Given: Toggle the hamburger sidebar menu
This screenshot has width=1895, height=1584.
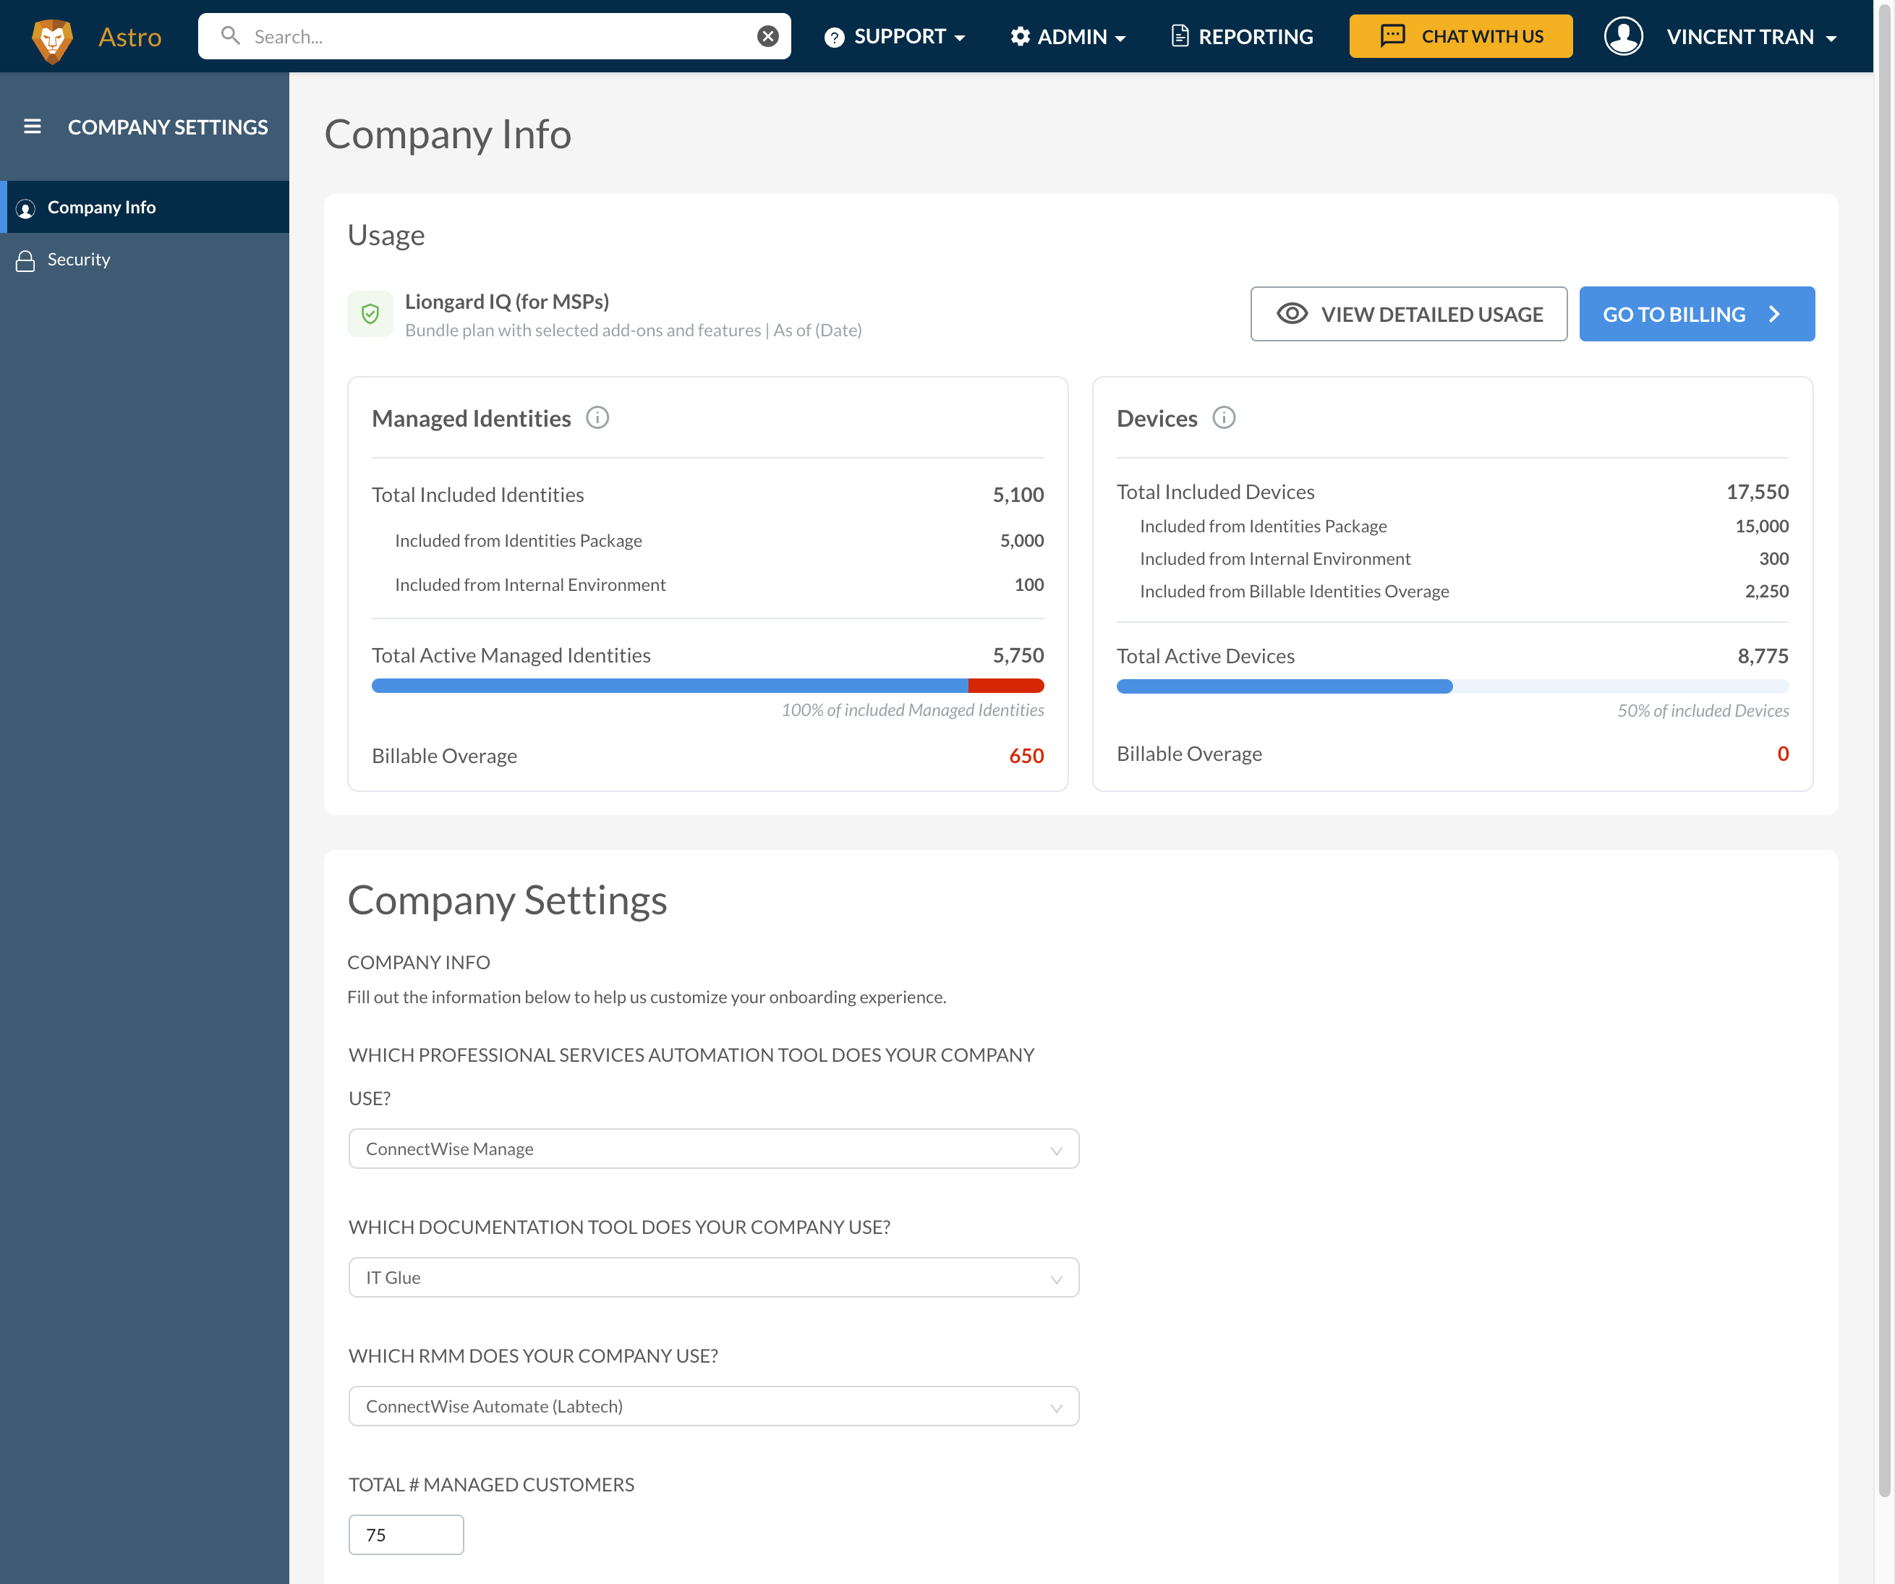Looking at the screenshot, I should pos(33,127).
